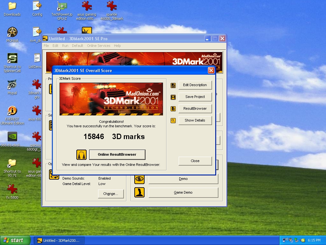Click the ResultBrowser button
The image size is (326, 245).
pos(195,108)
